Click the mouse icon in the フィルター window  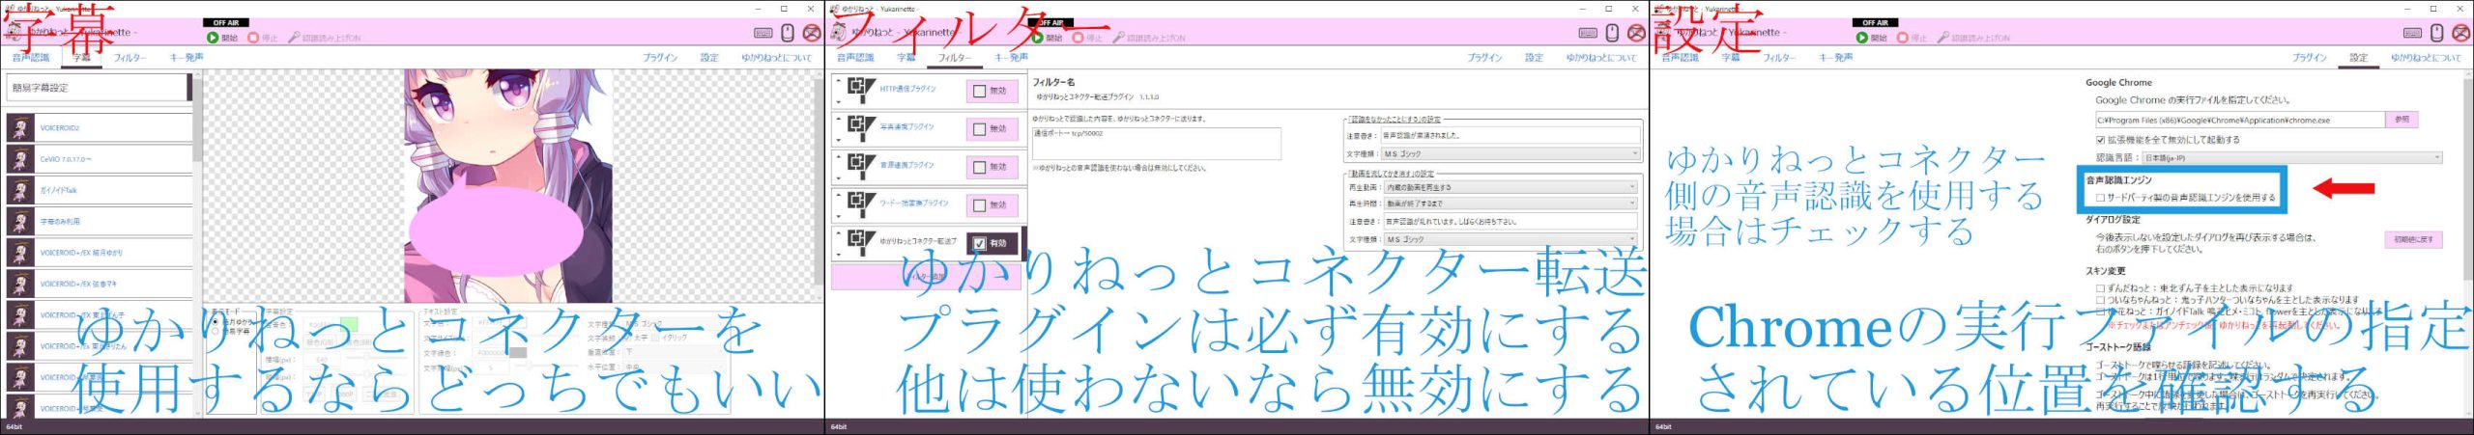(1612, 33)
